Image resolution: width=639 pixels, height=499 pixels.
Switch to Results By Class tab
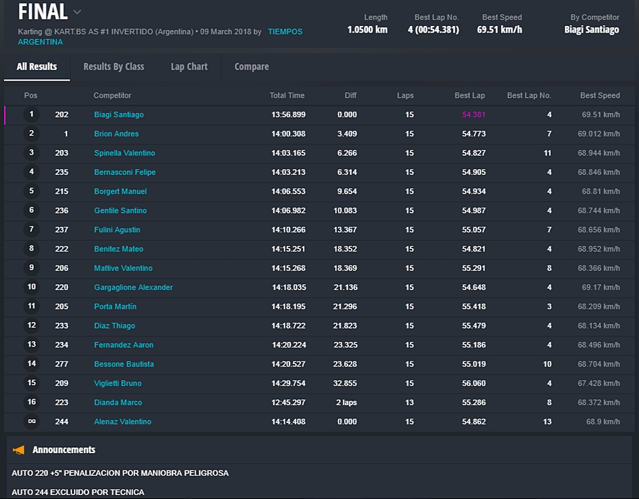coord(114,67)
